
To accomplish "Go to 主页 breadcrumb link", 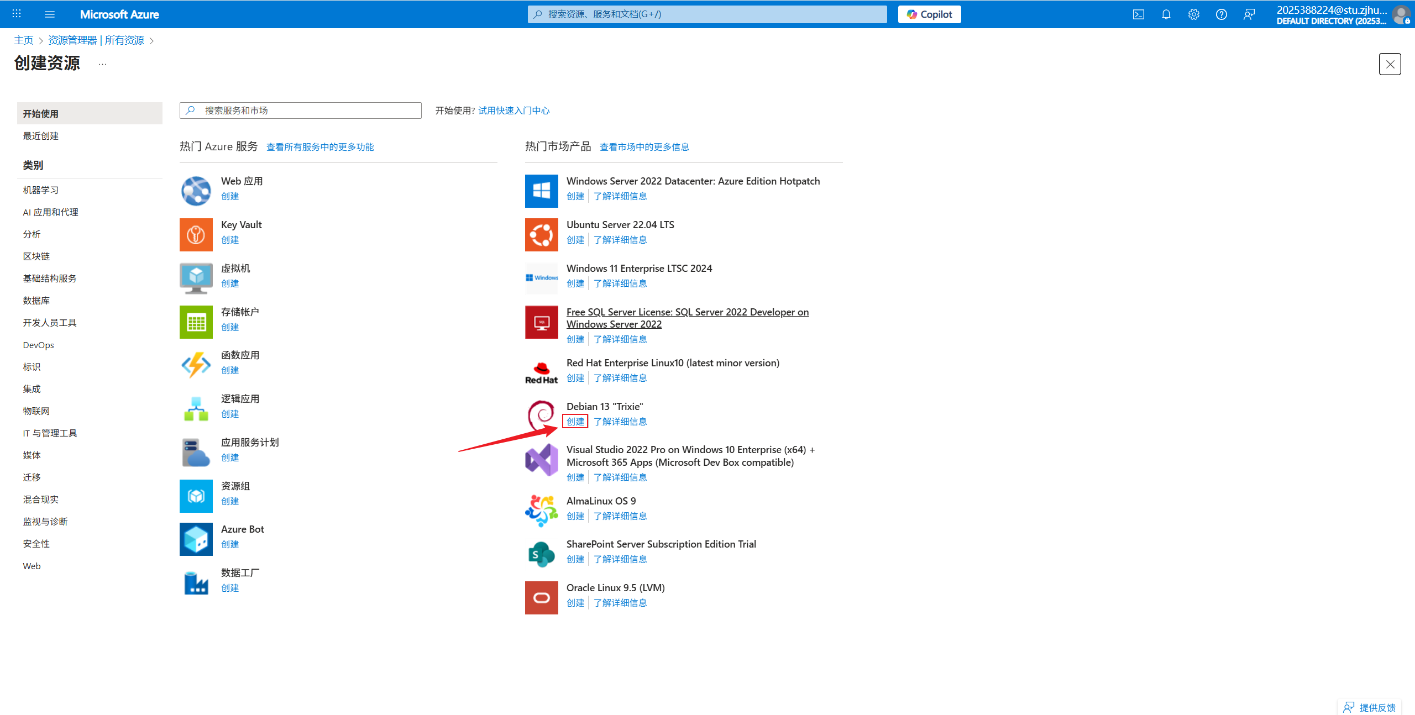I will [24, 40].
